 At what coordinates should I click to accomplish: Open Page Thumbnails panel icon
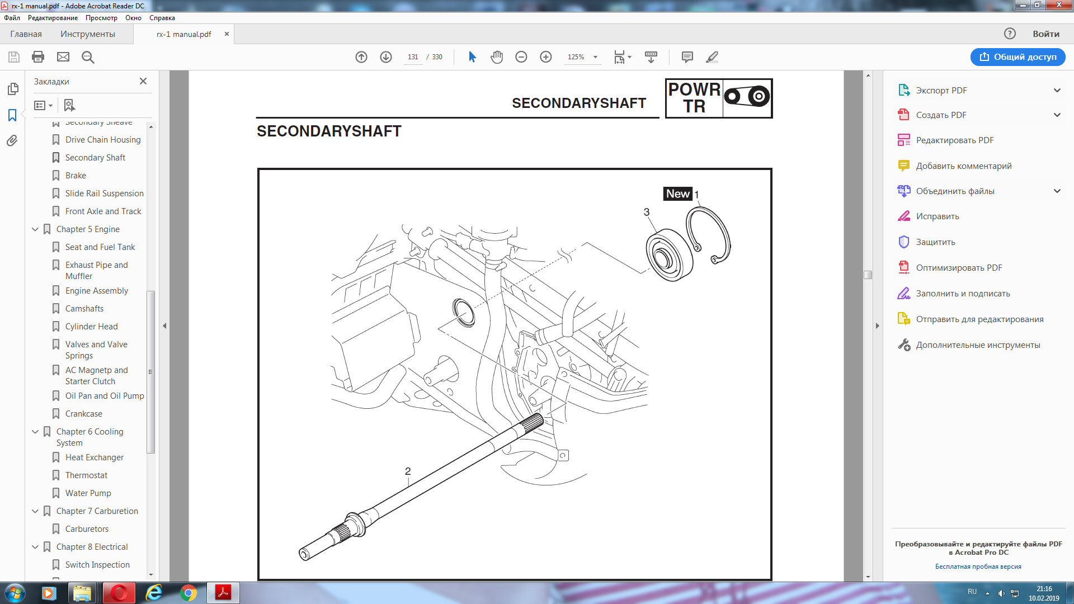point(12,89)
